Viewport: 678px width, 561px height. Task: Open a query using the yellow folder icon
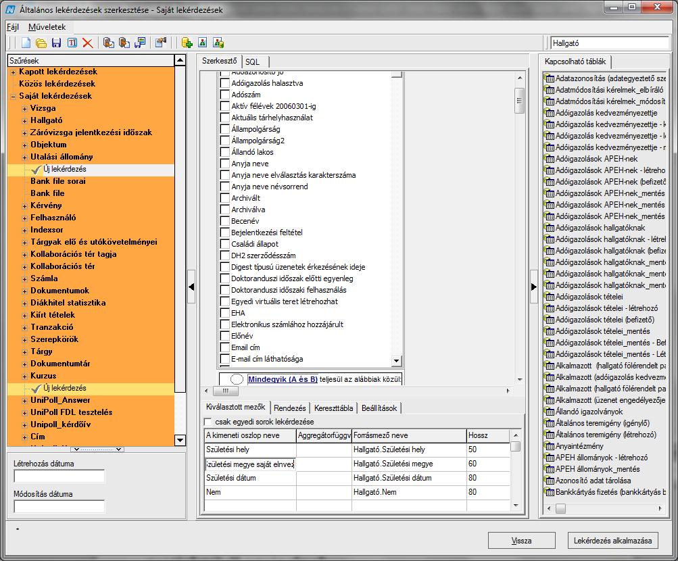point(41,43)
